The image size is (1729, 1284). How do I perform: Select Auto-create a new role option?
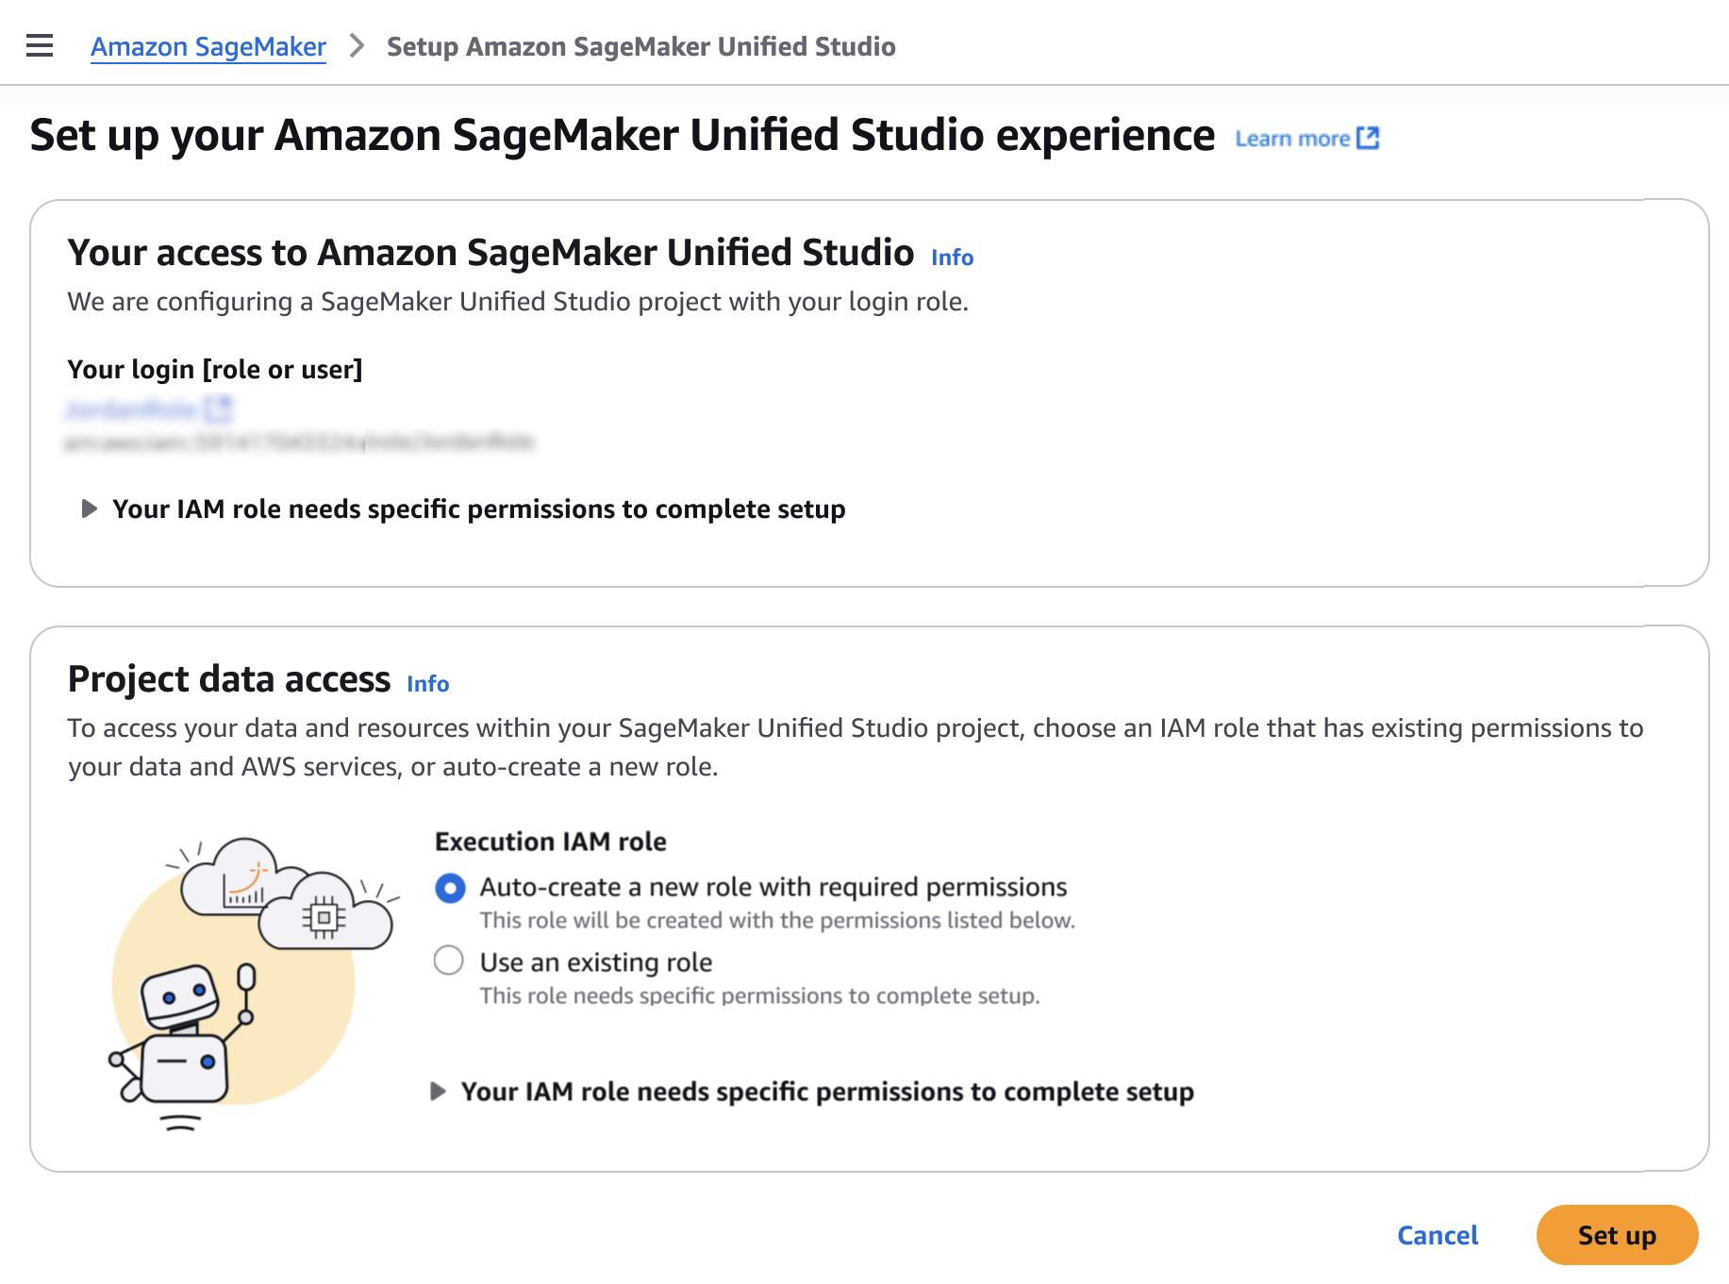pos(450,888)
